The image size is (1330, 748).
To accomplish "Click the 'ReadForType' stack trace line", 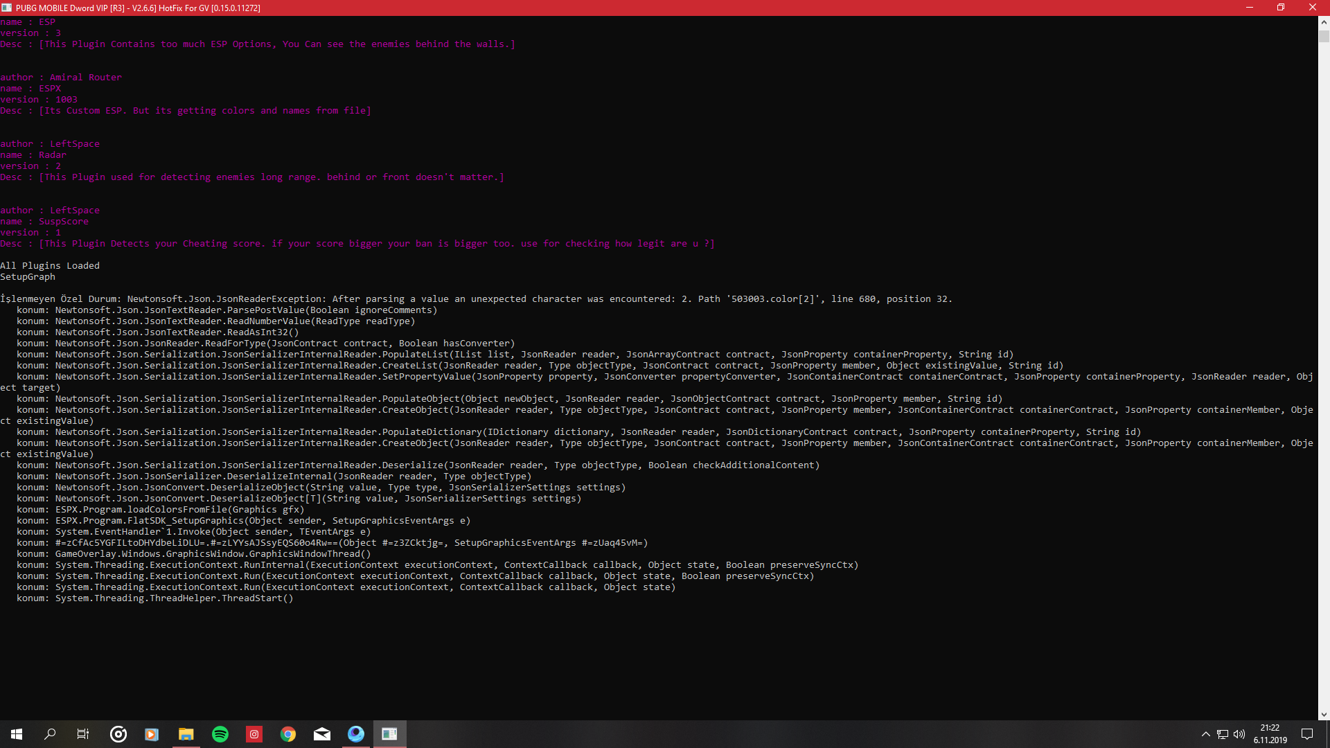I will (266, 344).
